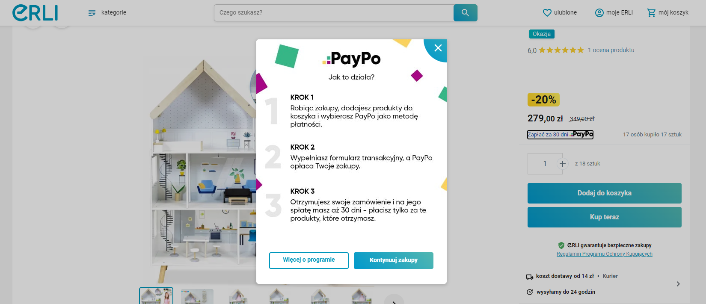
Task: Click Kup teraz button
Action: click(604, 217)
